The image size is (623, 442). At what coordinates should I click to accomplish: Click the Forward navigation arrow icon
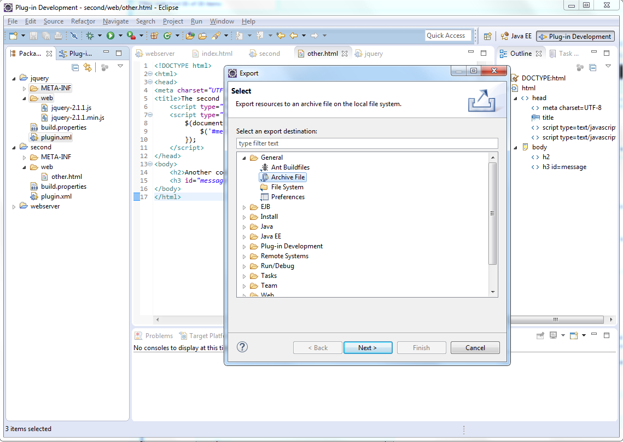(x=315, y=36)
